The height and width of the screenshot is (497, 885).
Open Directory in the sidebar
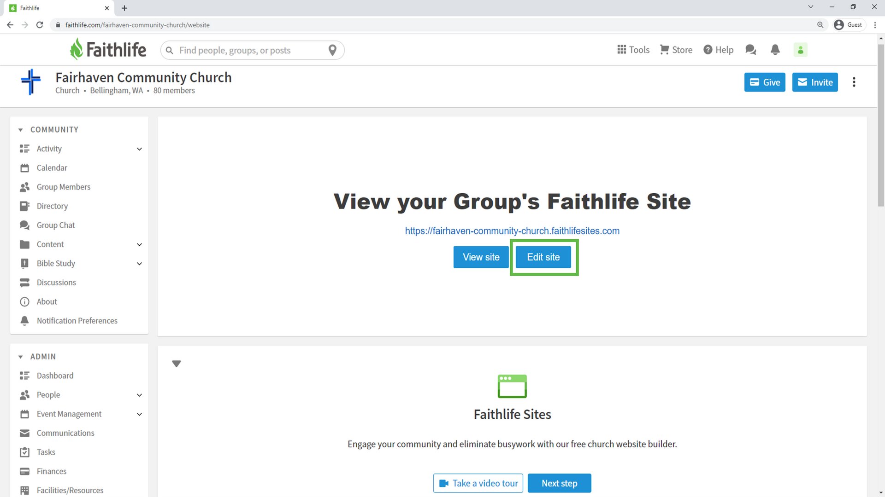point(52,206)
